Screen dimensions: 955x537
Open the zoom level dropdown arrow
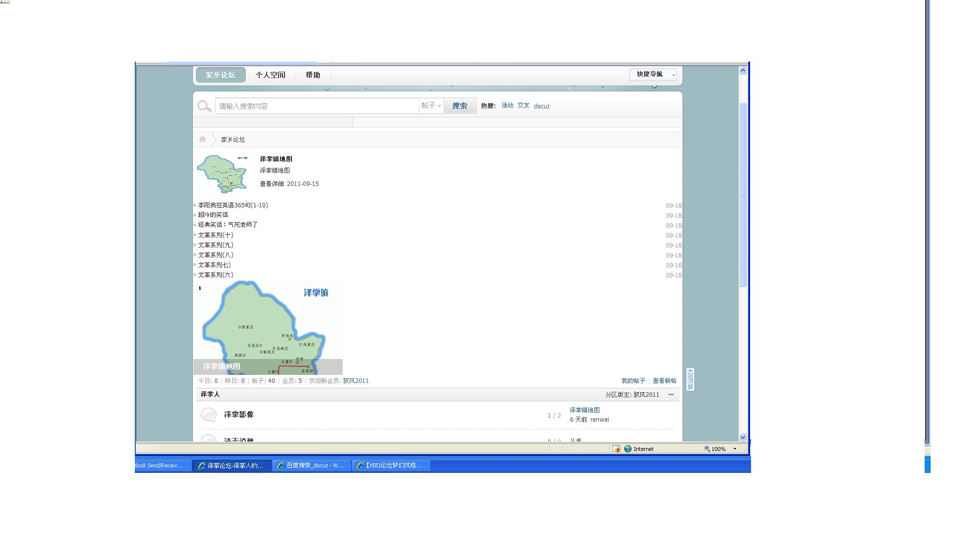click(x=735, y=449)
